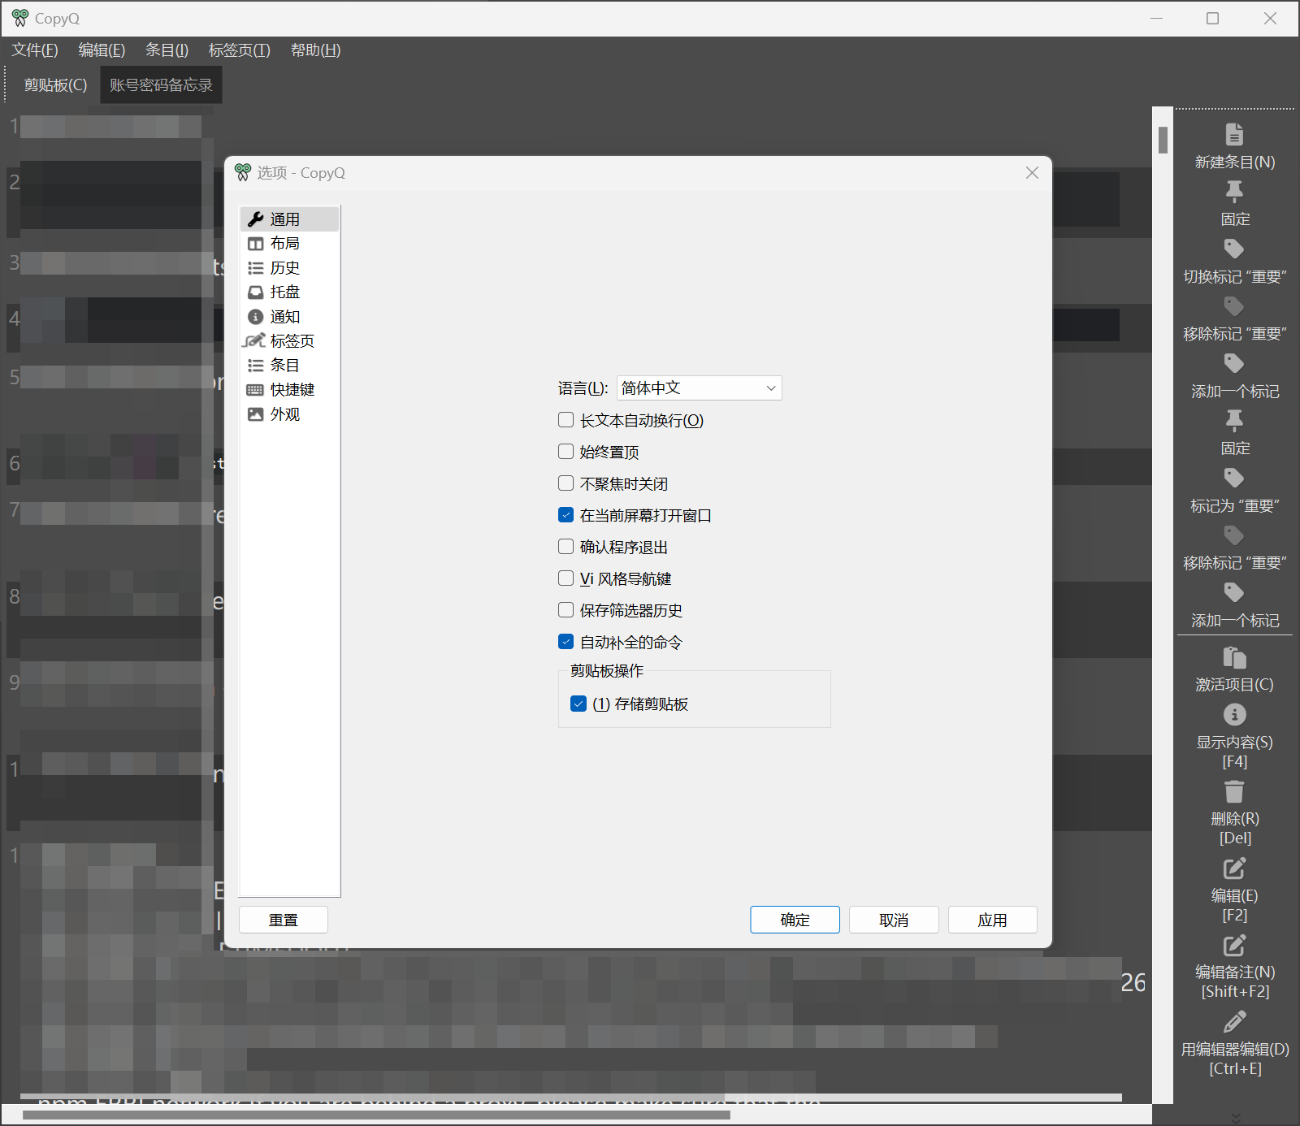Click the horizontal scrollbar at the window bottom
The height and width of the screenshot is (1126, 1300).
576,1115
